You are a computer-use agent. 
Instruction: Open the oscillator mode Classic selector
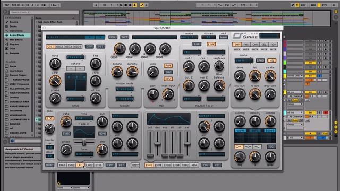point(75,57)
